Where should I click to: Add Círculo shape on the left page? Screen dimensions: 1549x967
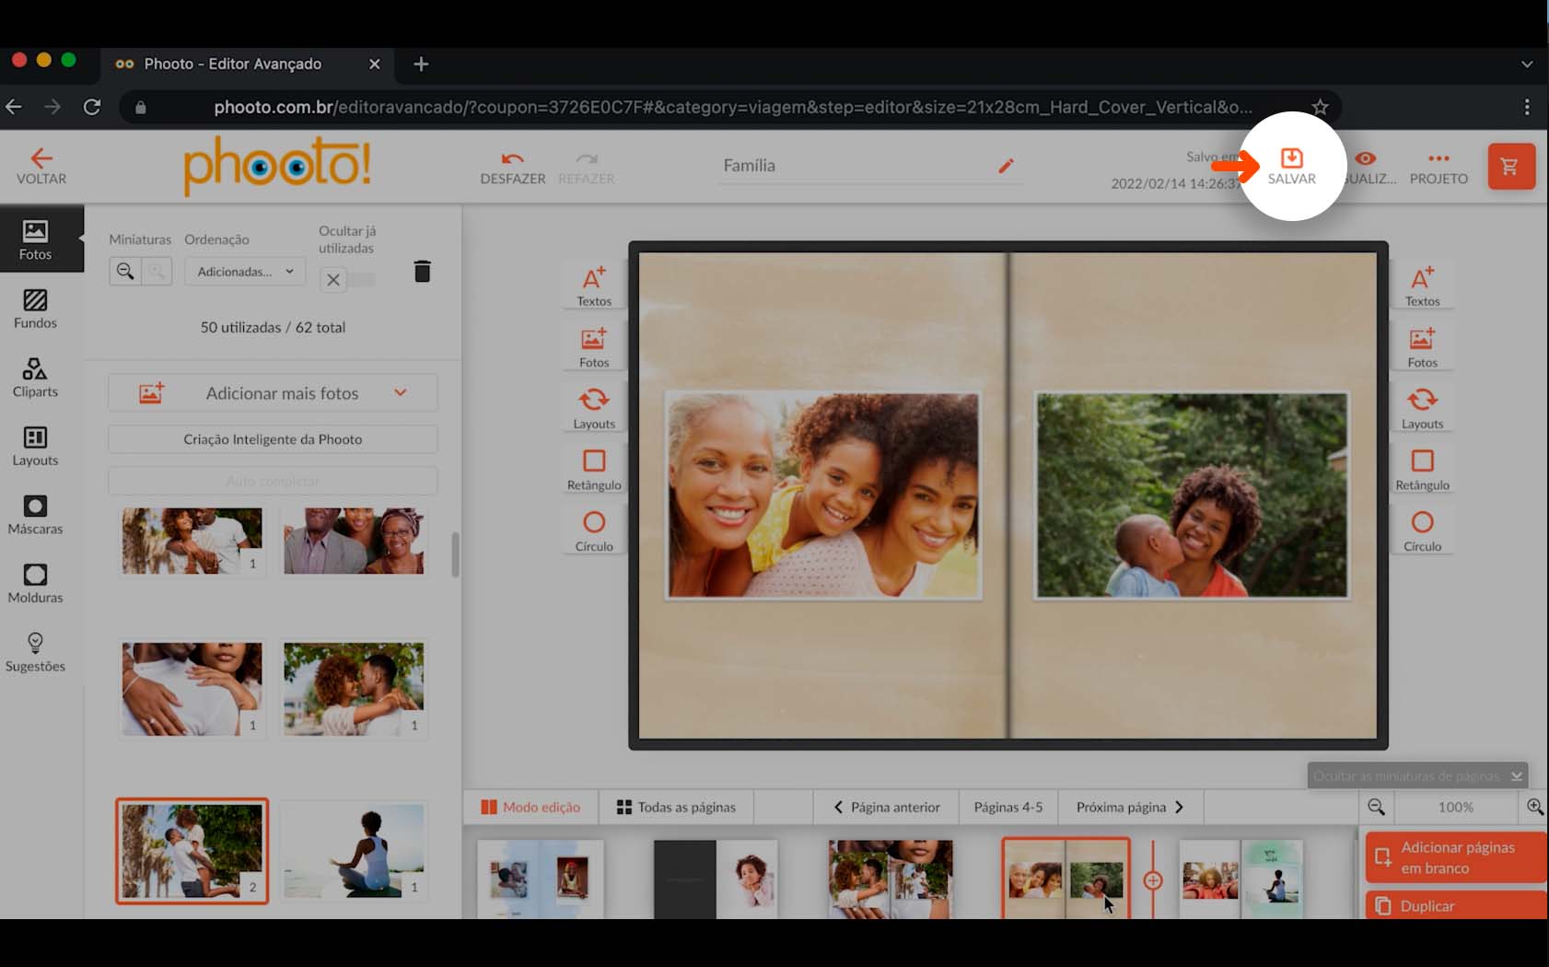coord(594,530)
